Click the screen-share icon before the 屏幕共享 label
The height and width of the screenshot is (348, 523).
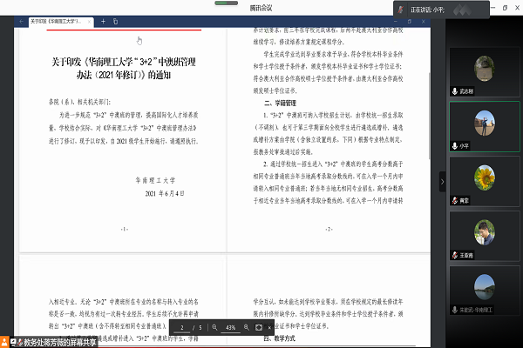pyautogui.click(x=13, y=342)
